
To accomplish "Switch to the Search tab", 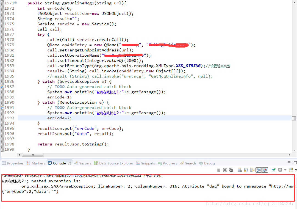I will coord(188,163).
